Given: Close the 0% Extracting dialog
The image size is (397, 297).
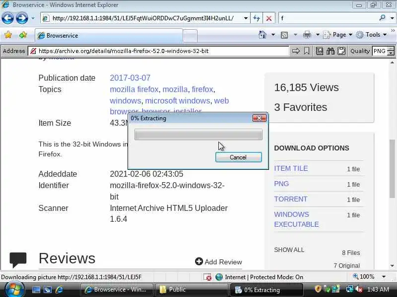Looking at the screenshot, I should pos(259,118).
